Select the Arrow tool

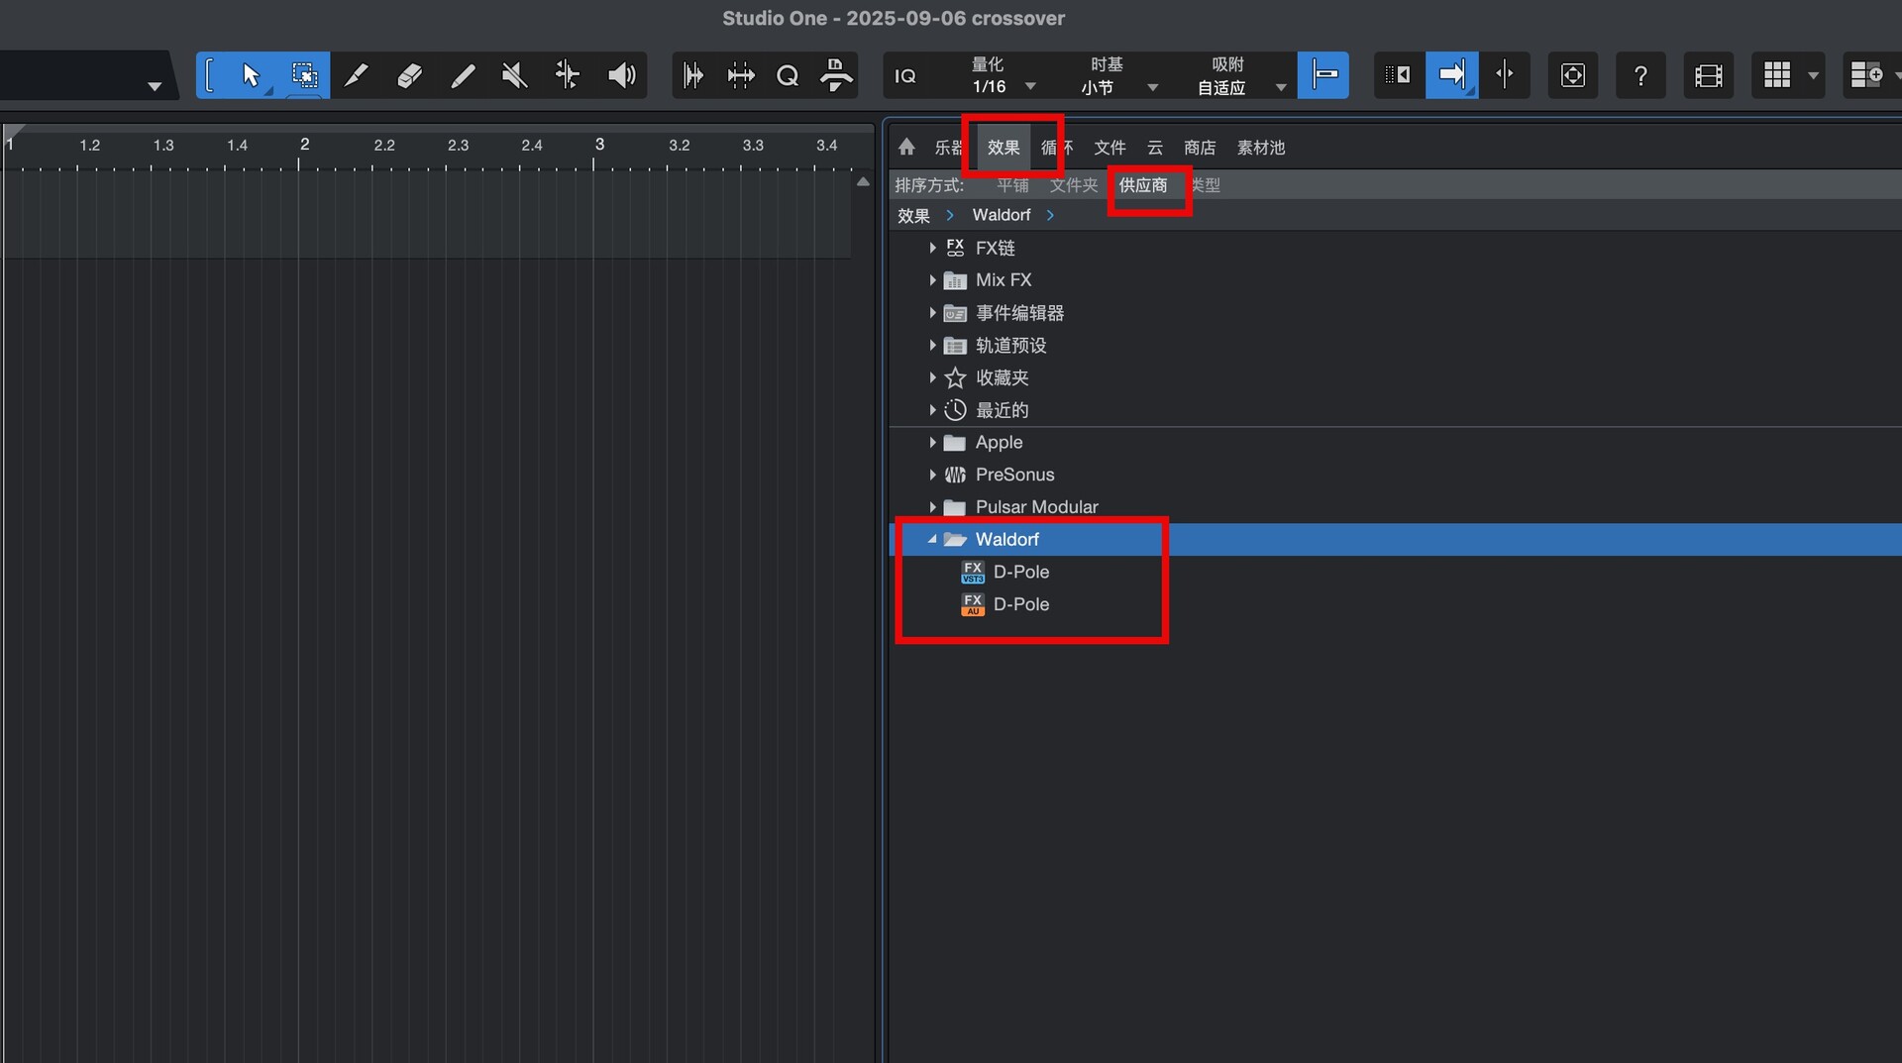coord(251,75)
